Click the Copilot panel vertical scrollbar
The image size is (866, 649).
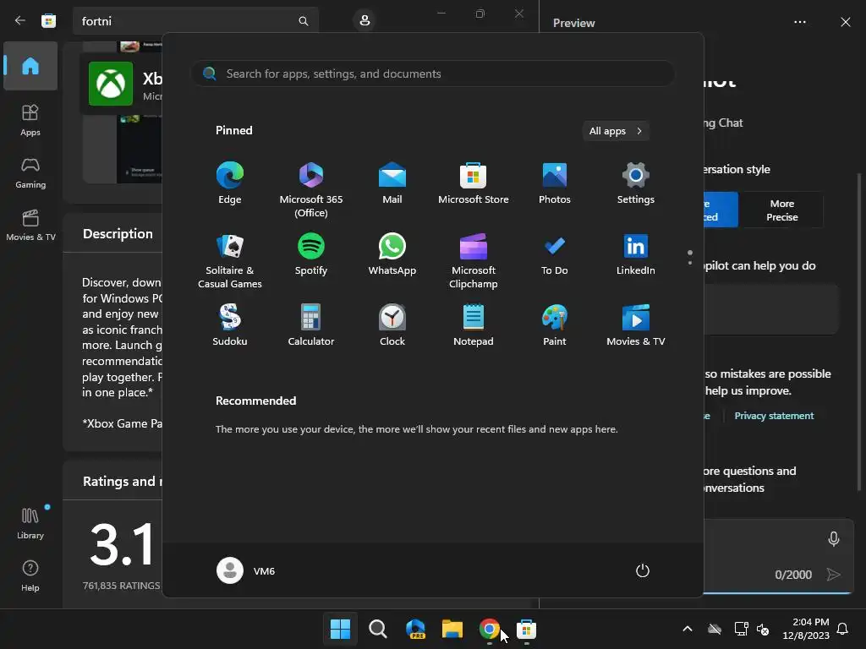tap(859, 331)
